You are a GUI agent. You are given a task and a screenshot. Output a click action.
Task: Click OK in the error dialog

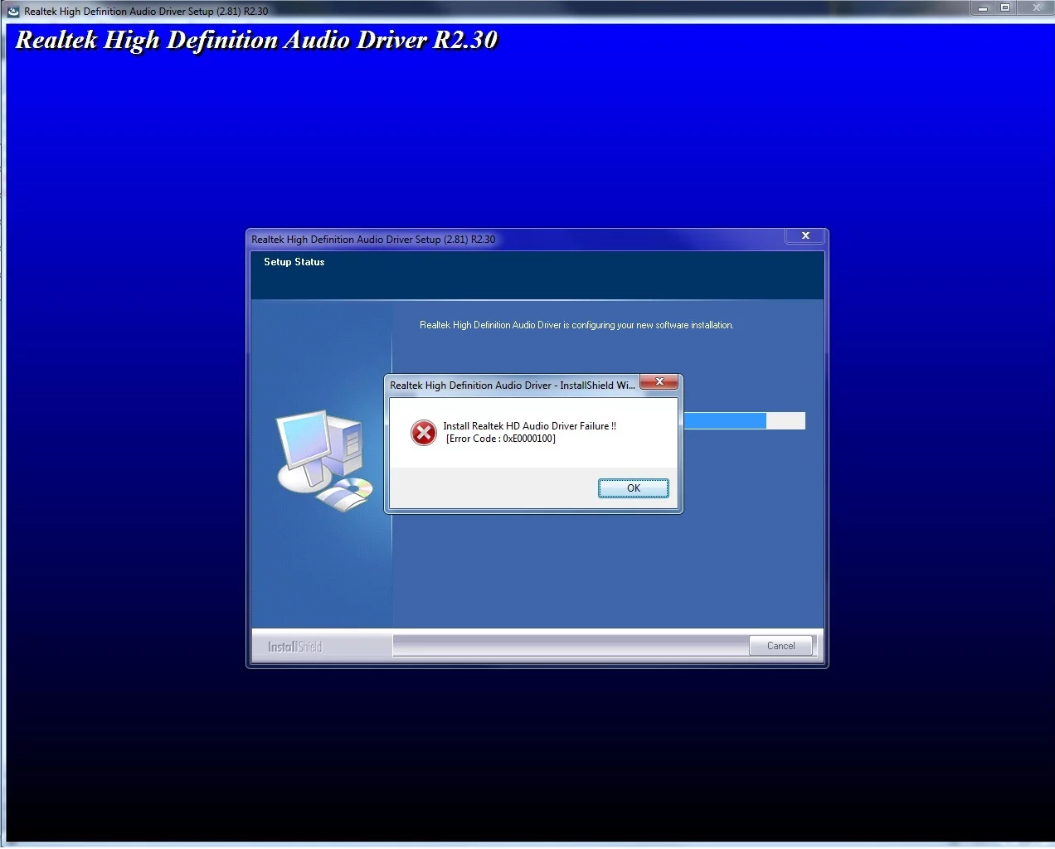point(633,488)
